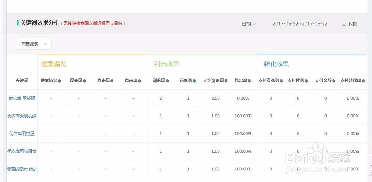Viewport: 372px width, 182px height.
Task: Click 人均浏览量 1.00 for 薄羽绒服女 优衣
Action: pyautogui.click(x=215, y=169)
